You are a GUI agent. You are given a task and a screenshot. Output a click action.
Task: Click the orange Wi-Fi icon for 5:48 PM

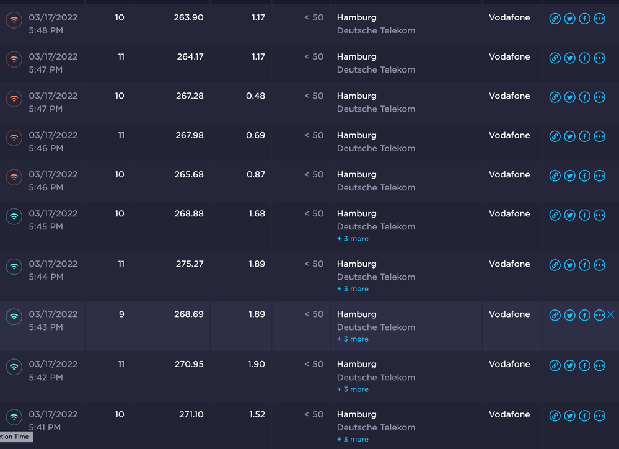pos(14,20)
